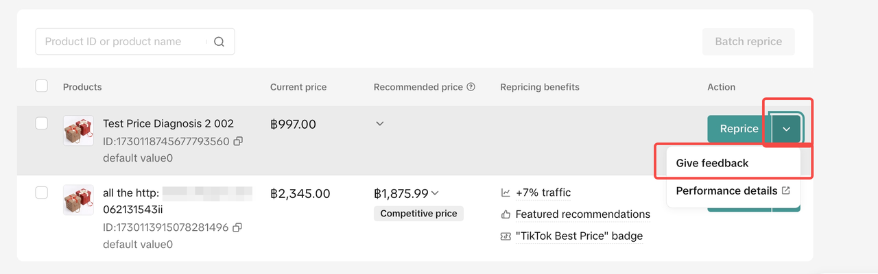Screen dimensions: 878x274
Task: Copy ID of the 'all the http' product
Action: (x=238, y=227)
